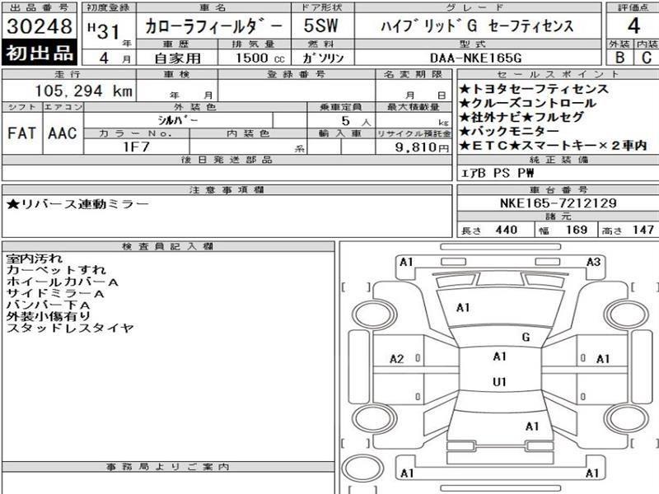This screenshot has width=659, height=494.
Task: Click the mileage 105,294 km
Action: (83, 91)
